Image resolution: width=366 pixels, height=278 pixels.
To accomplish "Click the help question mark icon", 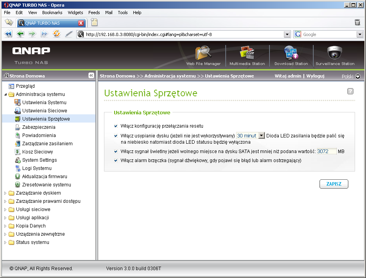I will (350, 91).
